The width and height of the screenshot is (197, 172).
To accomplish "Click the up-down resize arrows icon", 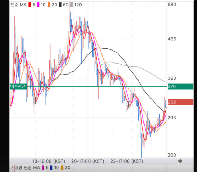I will (180, 161).
